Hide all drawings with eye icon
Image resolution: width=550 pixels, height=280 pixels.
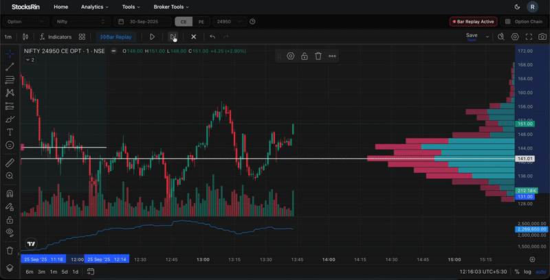[10, 233]
